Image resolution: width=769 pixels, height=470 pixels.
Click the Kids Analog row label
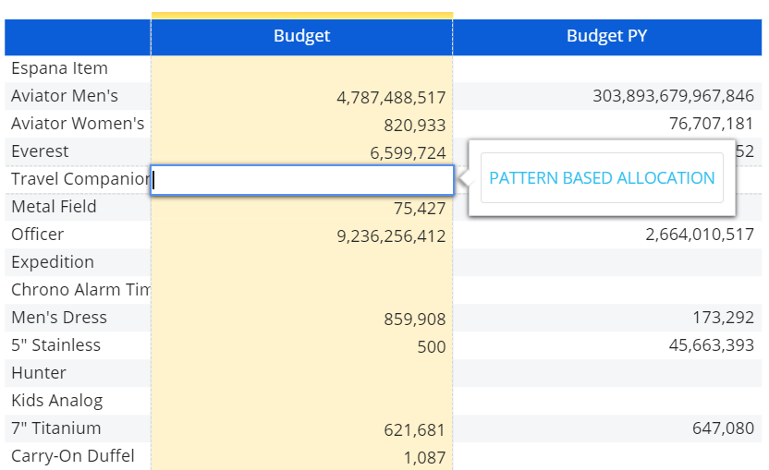57,401
